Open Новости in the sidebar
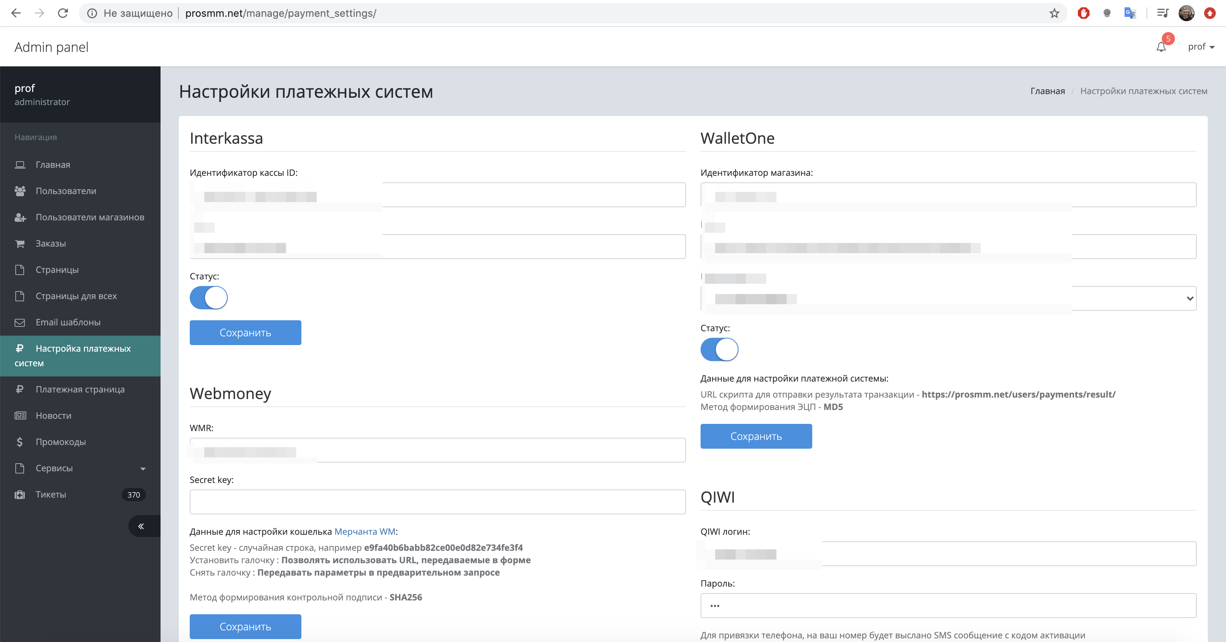 pyautogui.click(x=53, y=415)
